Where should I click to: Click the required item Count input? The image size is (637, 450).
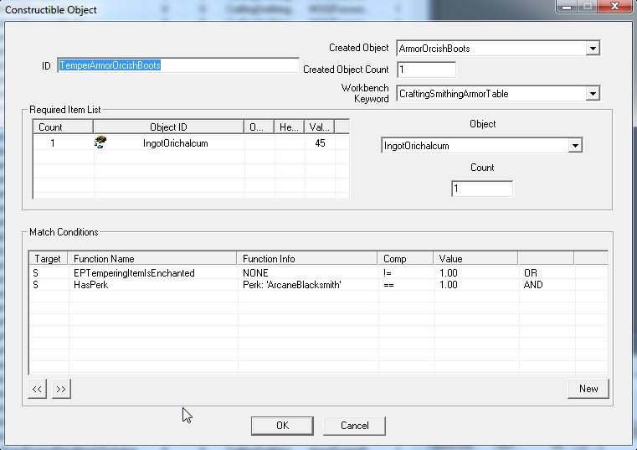(482, 189)
